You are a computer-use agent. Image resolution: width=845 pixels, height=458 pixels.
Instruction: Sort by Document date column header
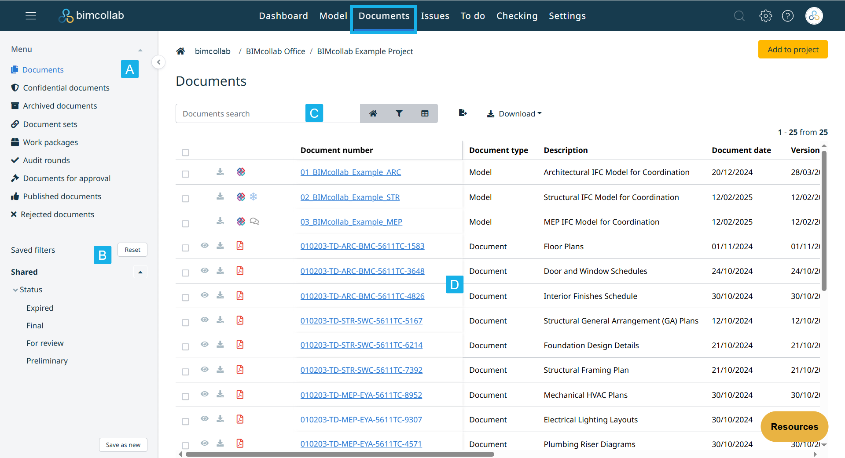(x=741, y=150)
